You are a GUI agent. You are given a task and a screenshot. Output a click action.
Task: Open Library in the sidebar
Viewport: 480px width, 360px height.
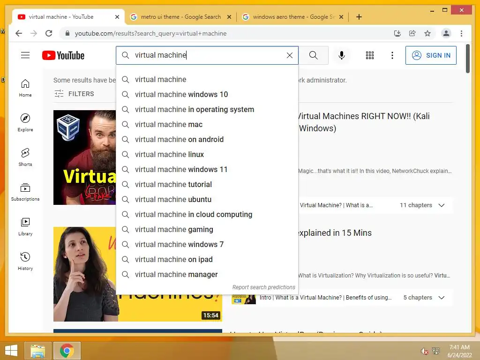pyautogui.click(x=25, y=226)
